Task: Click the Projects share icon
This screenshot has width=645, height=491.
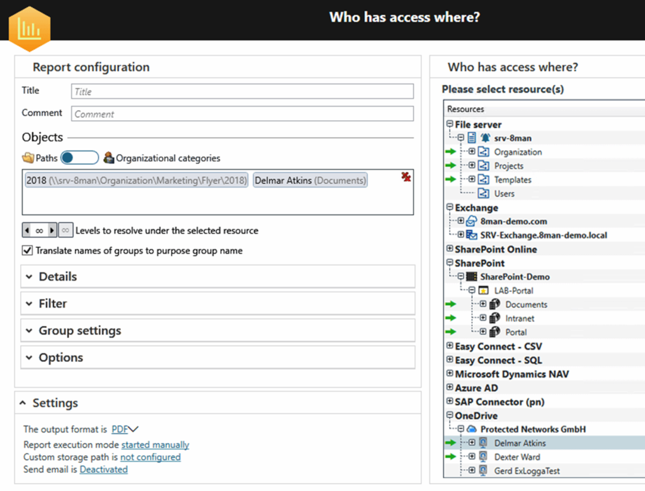Action: click(484, 166)
